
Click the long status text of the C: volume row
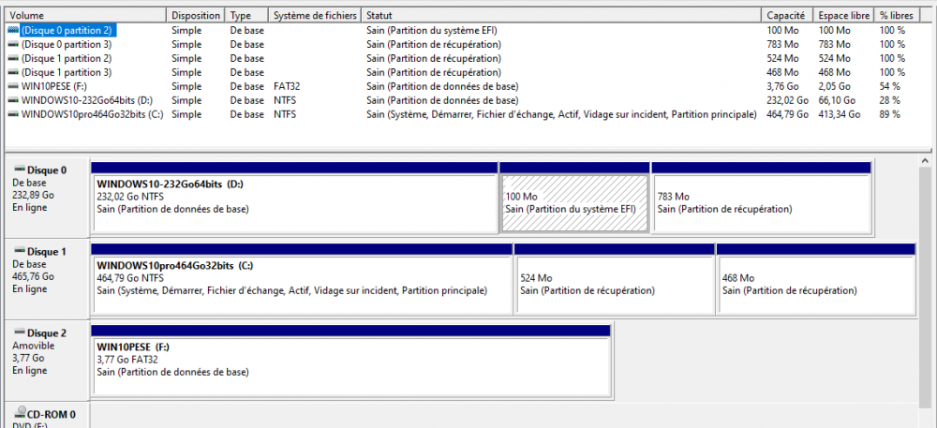pyautogui.click(x=561, y=114)
